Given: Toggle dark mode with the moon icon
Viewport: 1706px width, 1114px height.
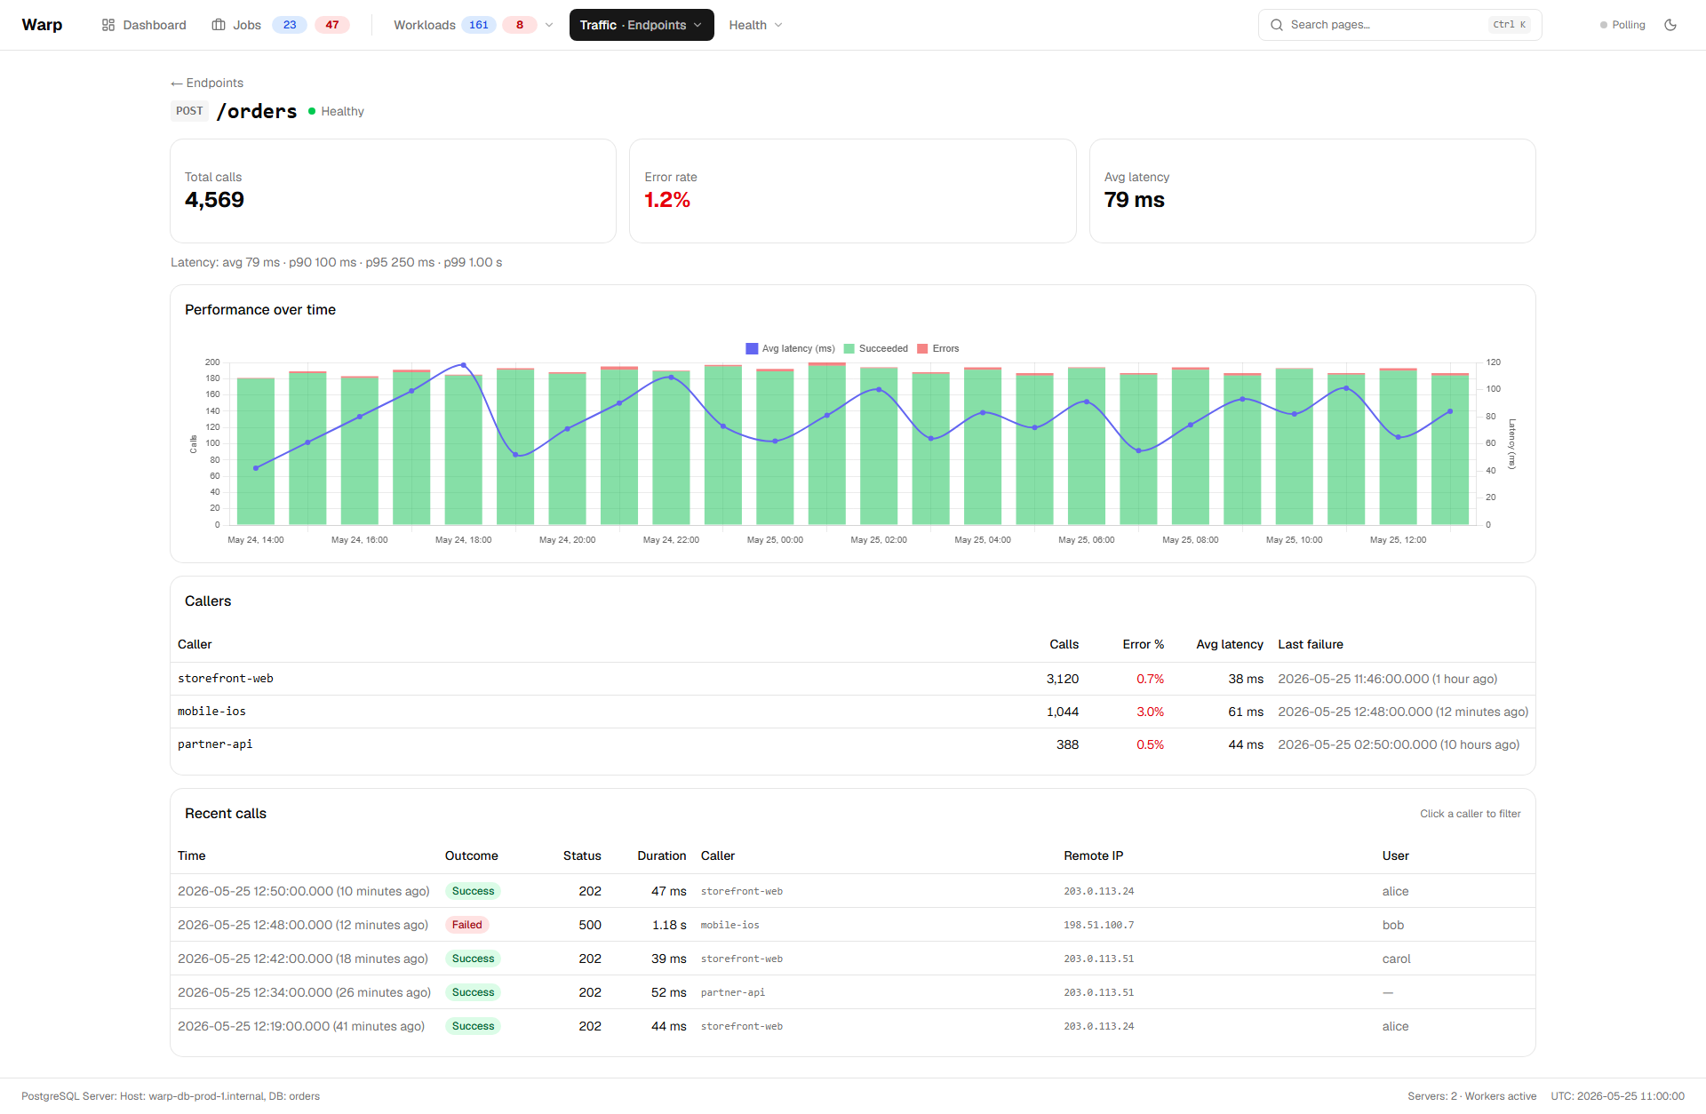Looking at the screenshot, I should click(1670, 25).
